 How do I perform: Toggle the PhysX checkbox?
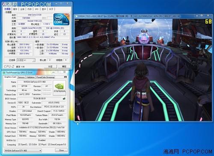tap(40, 144)
